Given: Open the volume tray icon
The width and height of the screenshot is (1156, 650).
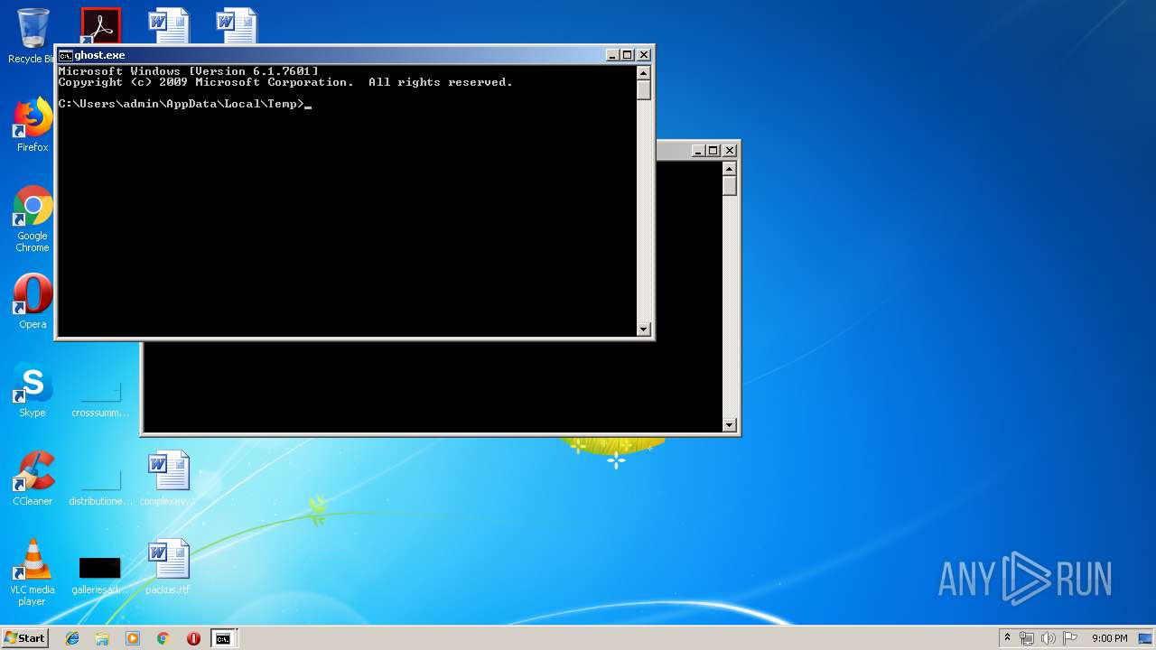Looking at the screenshot, I should [x=1049, y=638].
